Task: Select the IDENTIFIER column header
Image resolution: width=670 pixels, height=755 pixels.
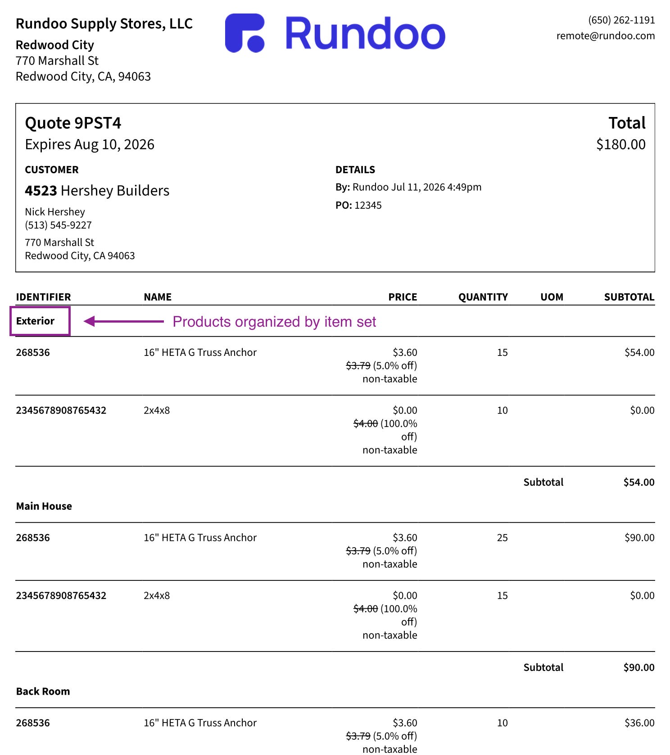Action: pos(44,297)
